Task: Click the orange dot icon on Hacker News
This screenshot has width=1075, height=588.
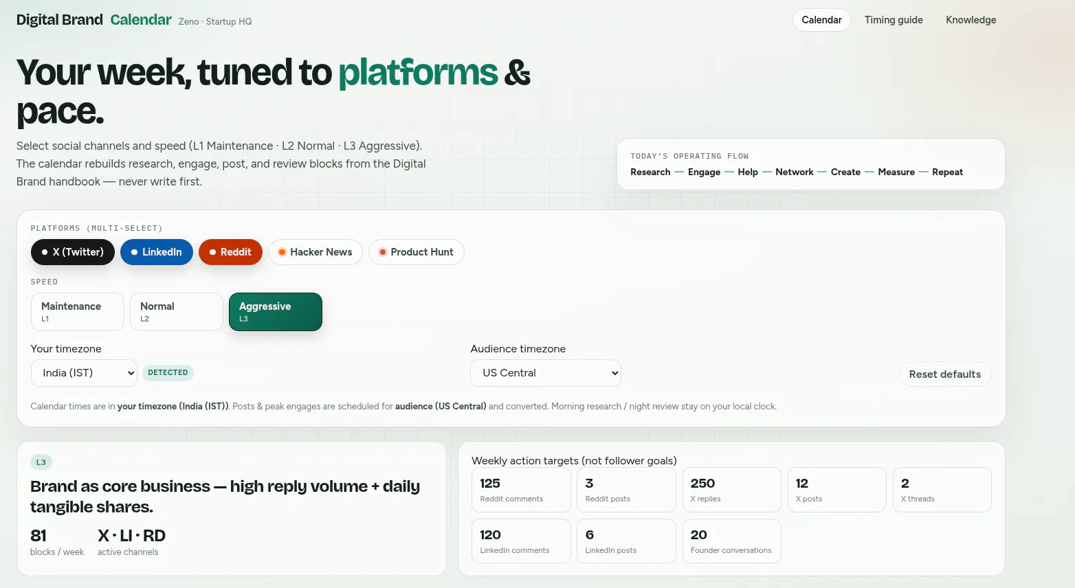Action: 282,252
